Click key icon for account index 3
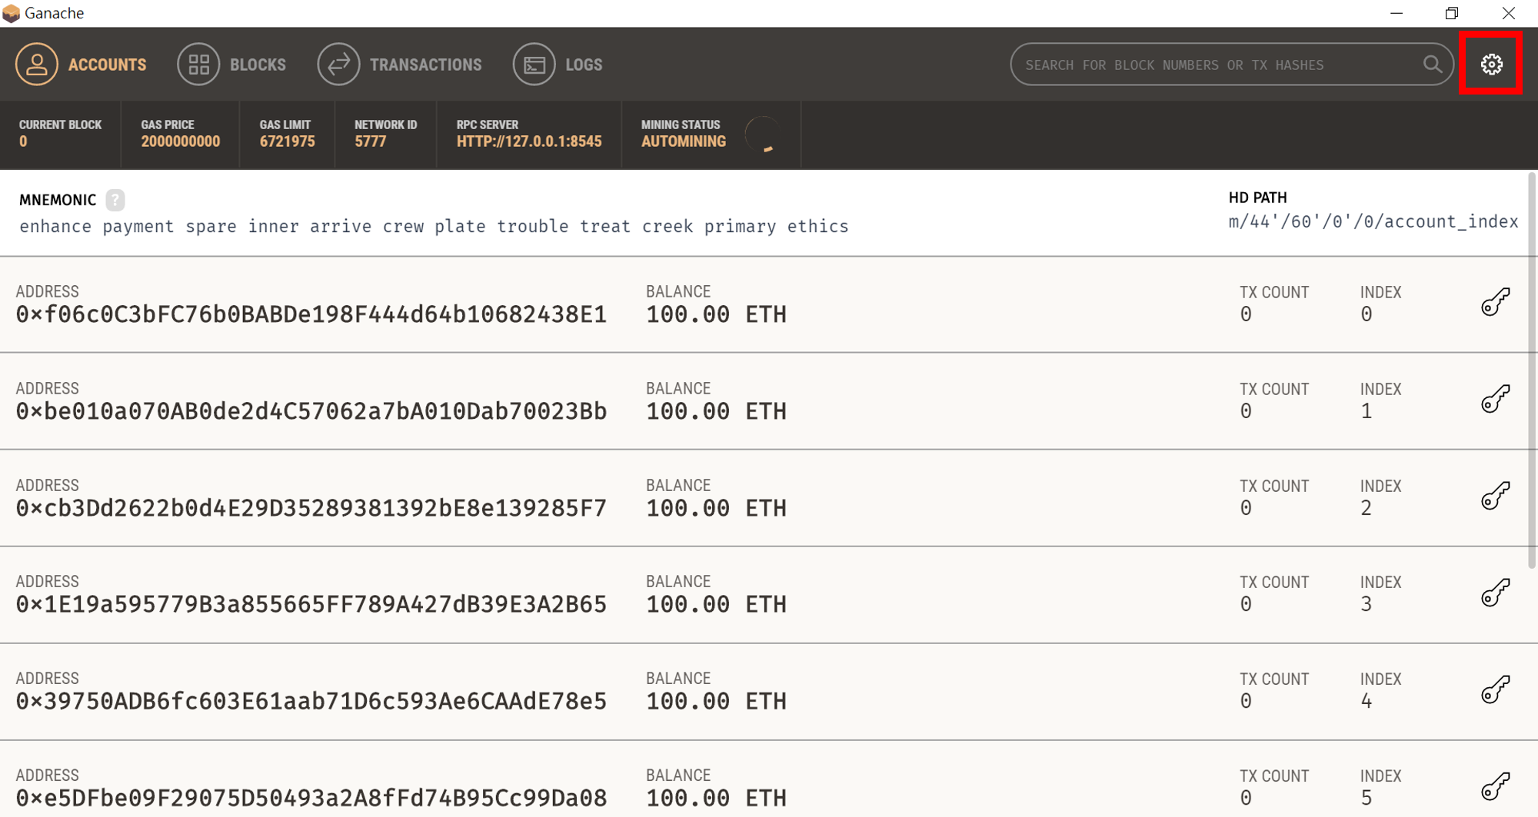The height and width of the screenshot is (817, 1538). pyautogui.click(x=1496, y=593)
